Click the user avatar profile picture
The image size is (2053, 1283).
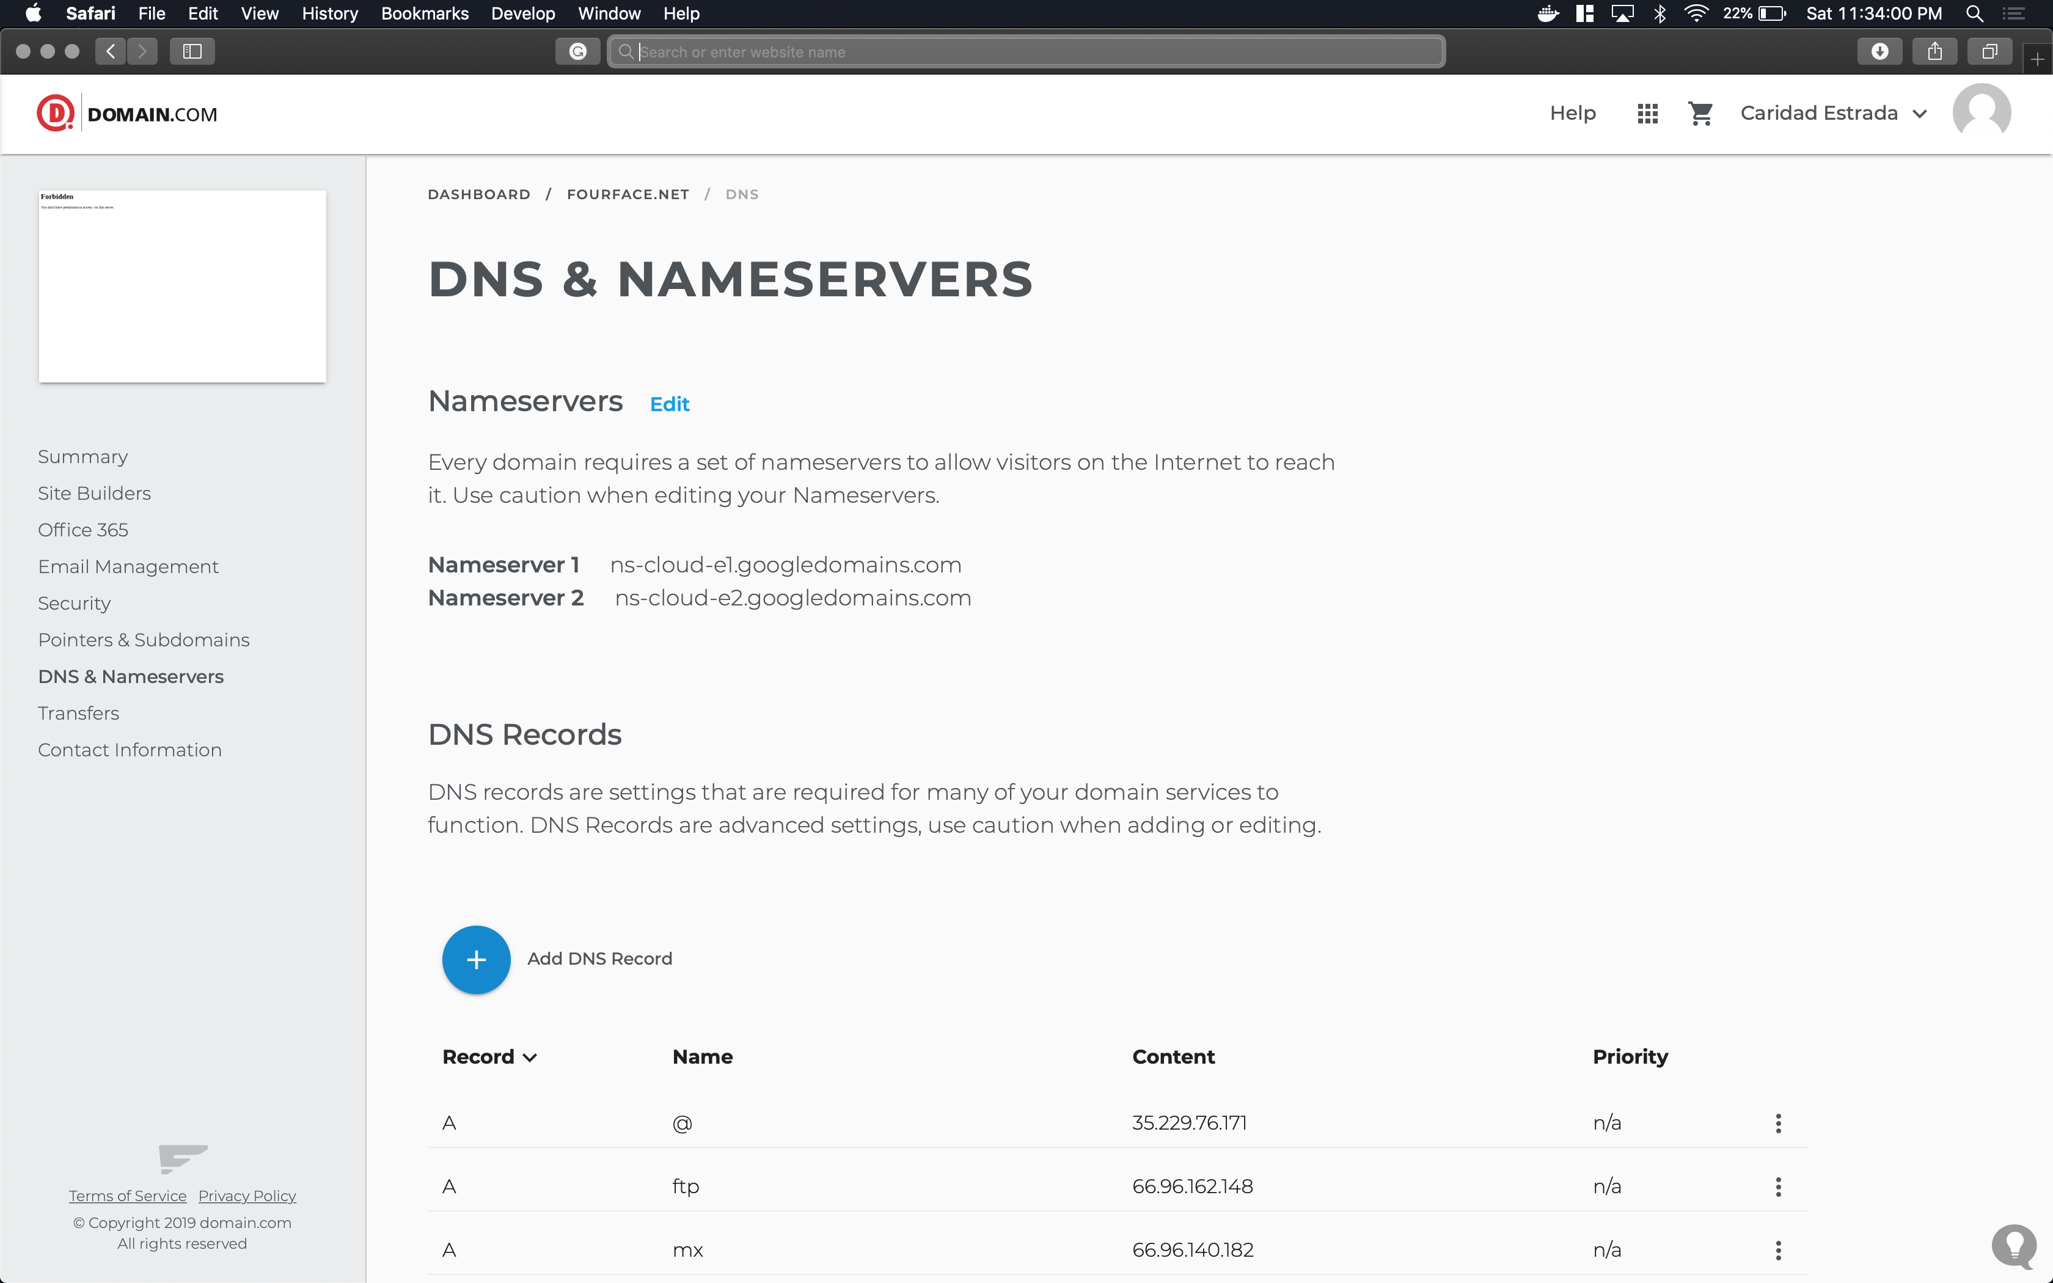[1981, 113]
